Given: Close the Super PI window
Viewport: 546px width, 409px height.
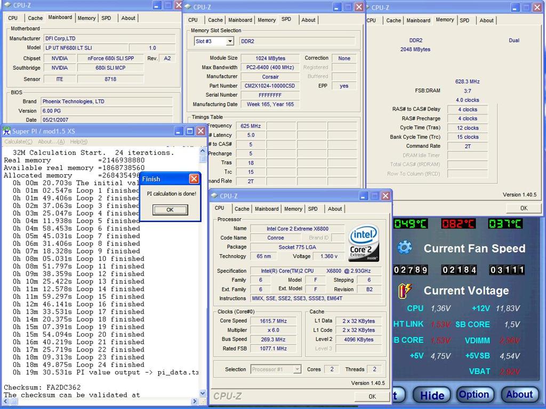Looking at the screenshot, I should 201,131.
